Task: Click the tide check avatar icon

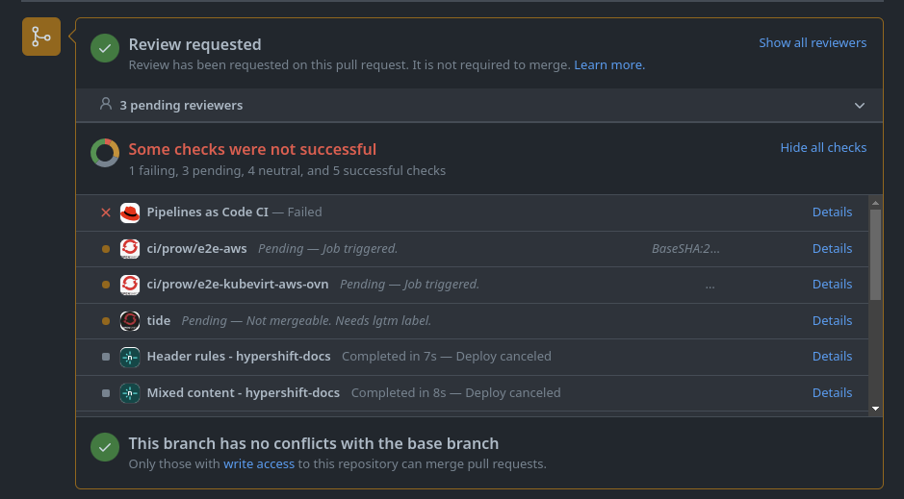Action: [130, 321]
